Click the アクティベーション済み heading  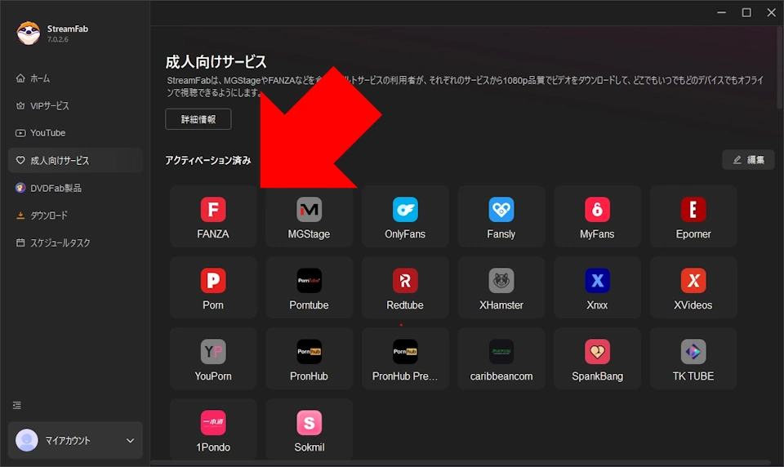tap(208, 161)
